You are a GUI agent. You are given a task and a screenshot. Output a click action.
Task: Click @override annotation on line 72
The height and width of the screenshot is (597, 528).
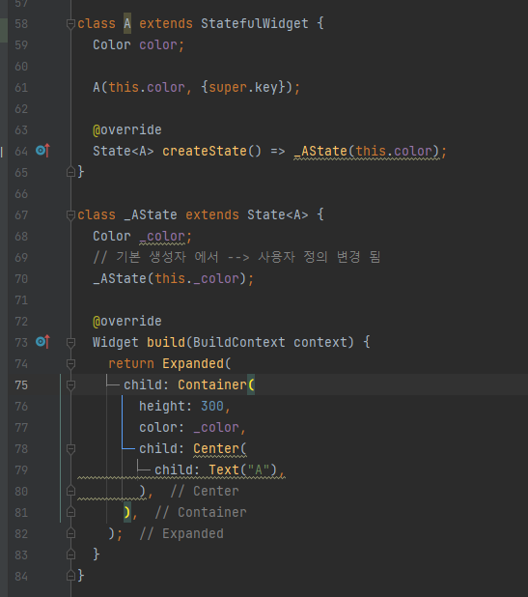click(127, 322)
